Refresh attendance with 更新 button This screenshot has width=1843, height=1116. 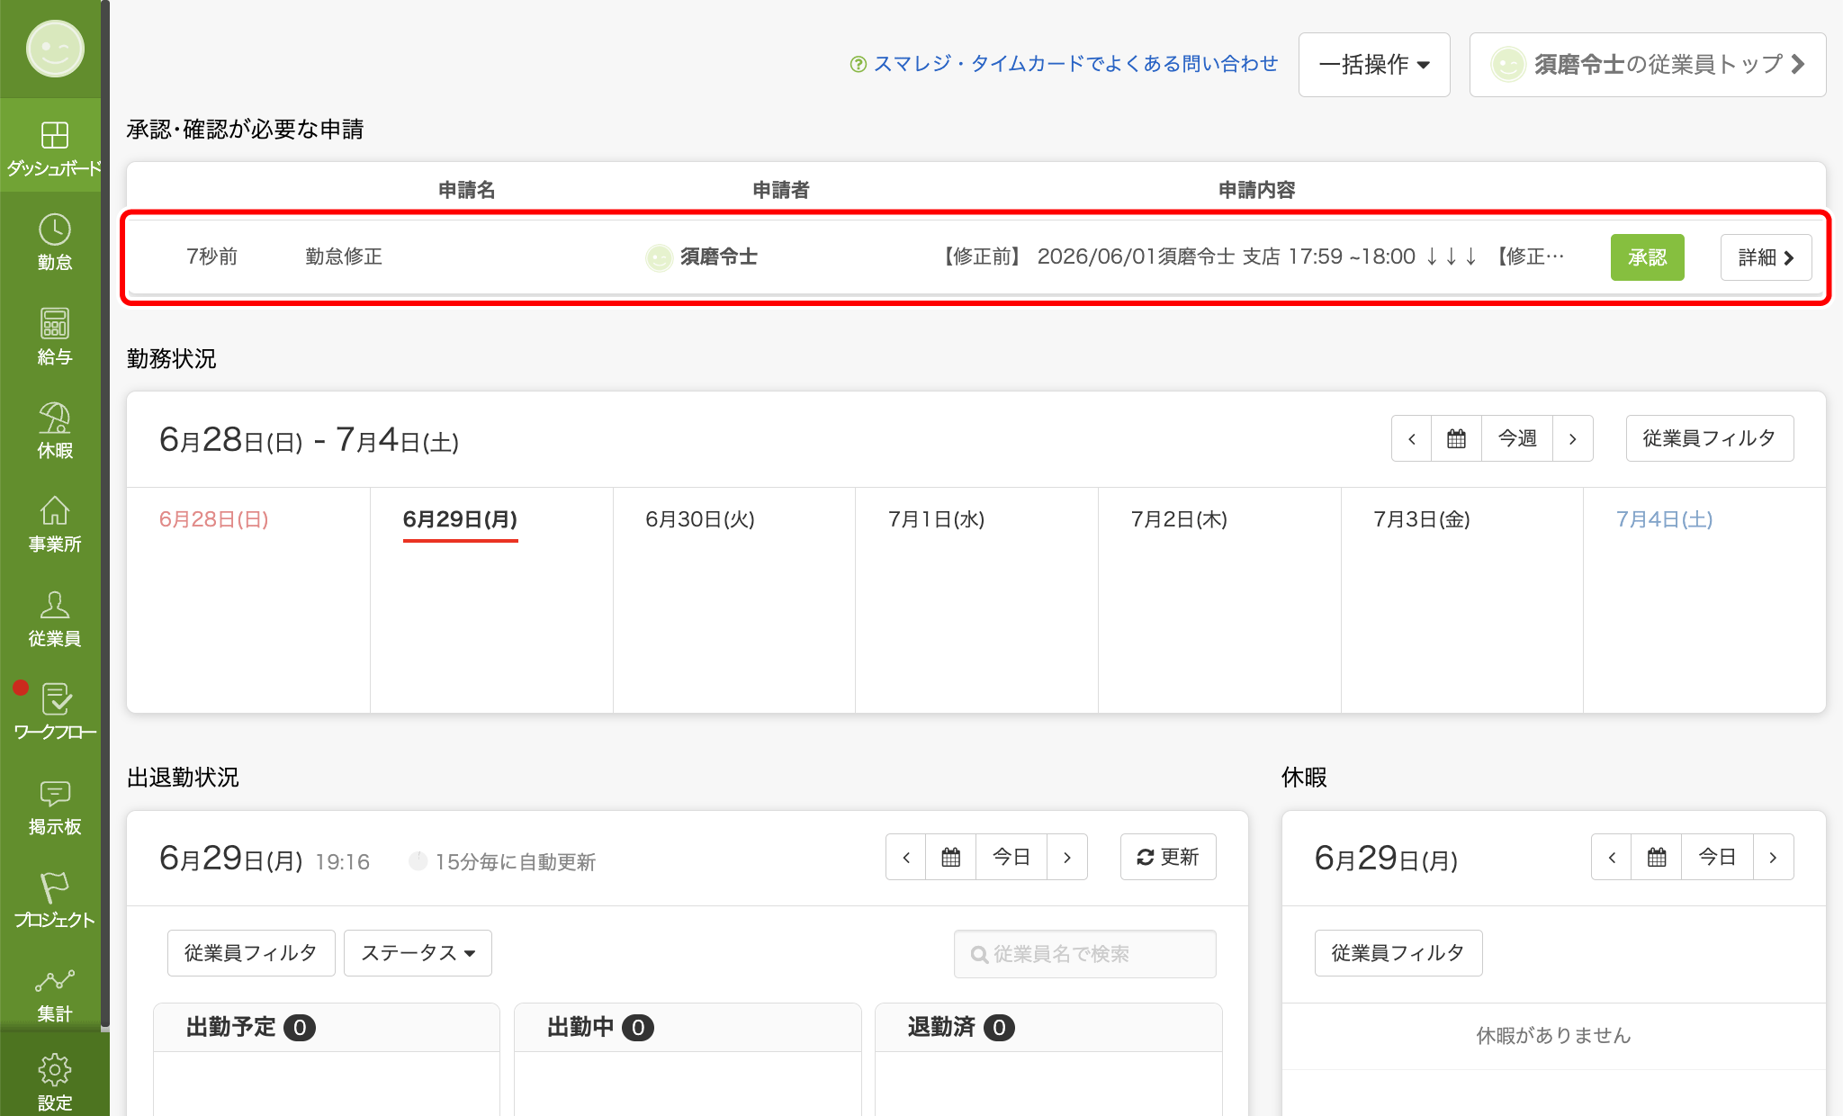tap(1168, 857)
